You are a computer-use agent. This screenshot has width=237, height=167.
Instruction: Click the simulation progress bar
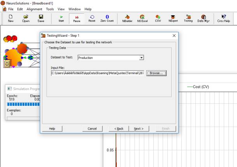pos(23,104)
